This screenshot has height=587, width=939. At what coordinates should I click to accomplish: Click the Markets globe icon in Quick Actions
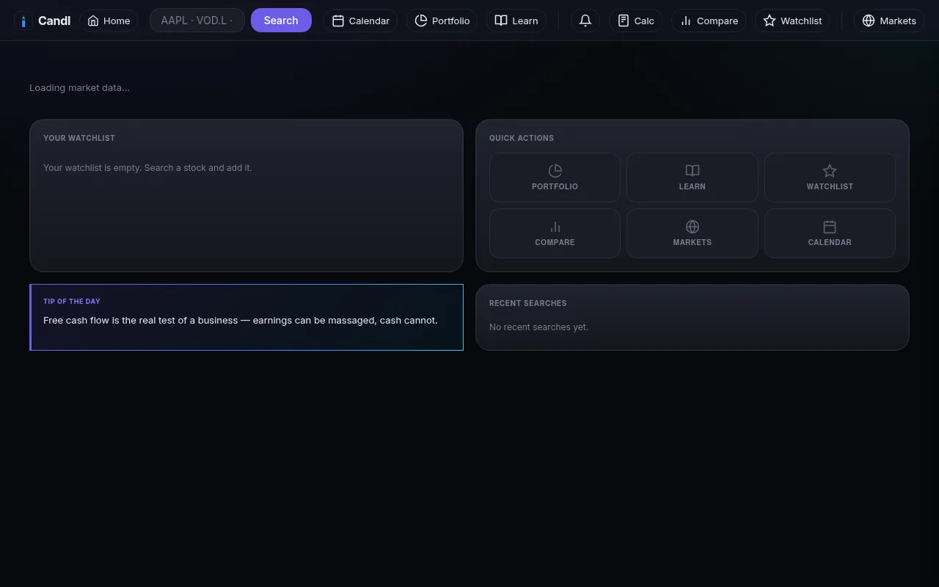(x=693, y=227)
